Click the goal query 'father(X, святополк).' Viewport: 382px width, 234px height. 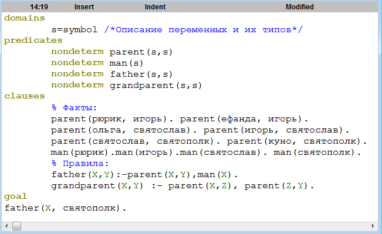66,208
